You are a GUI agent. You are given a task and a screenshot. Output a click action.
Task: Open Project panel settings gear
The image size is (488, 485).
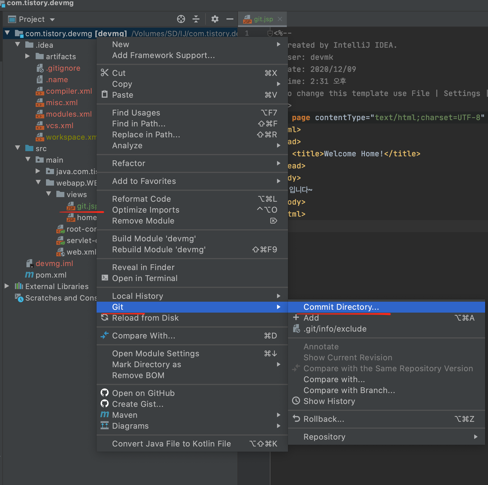click(215, 19)
